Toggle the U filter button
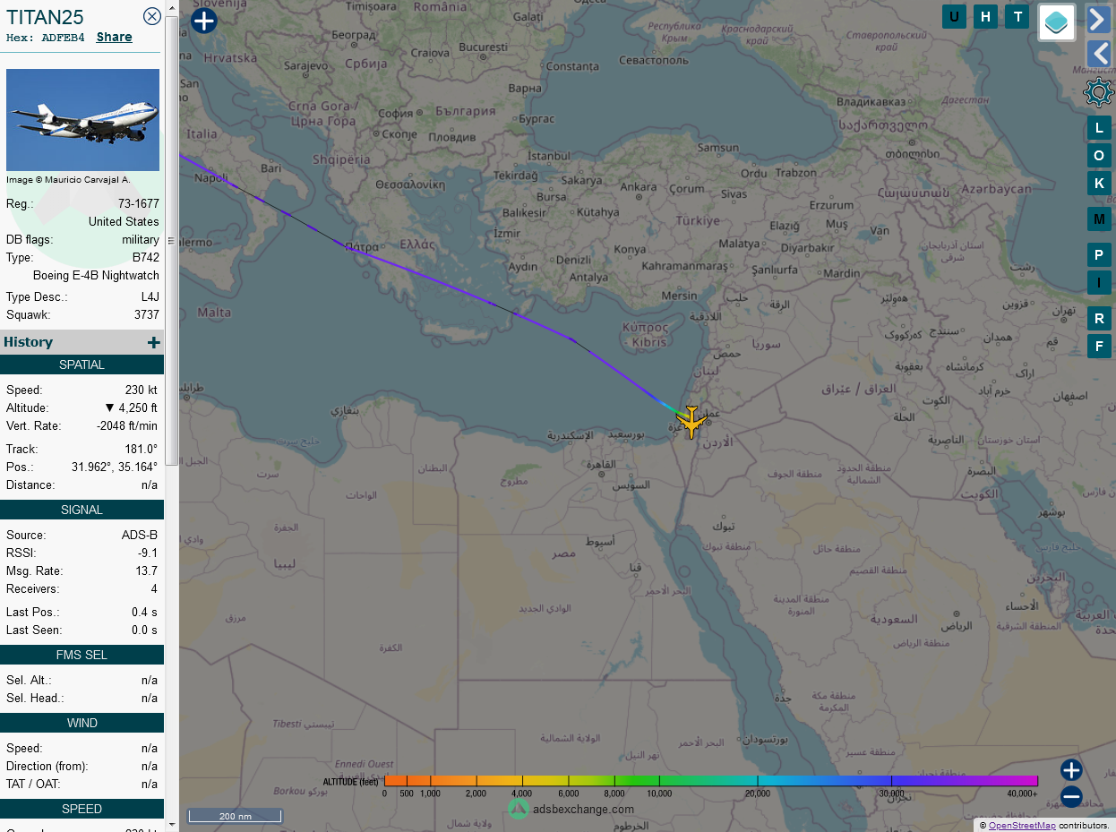 point(954,16)
